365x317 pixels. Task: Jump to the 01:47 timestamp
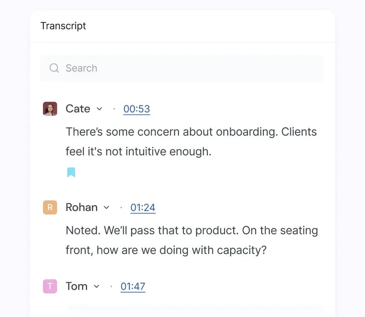133,286
